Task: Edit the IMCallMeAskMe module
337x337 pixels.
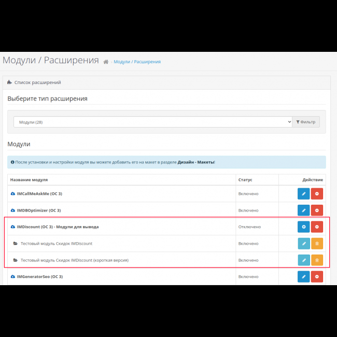Action: 303,193
